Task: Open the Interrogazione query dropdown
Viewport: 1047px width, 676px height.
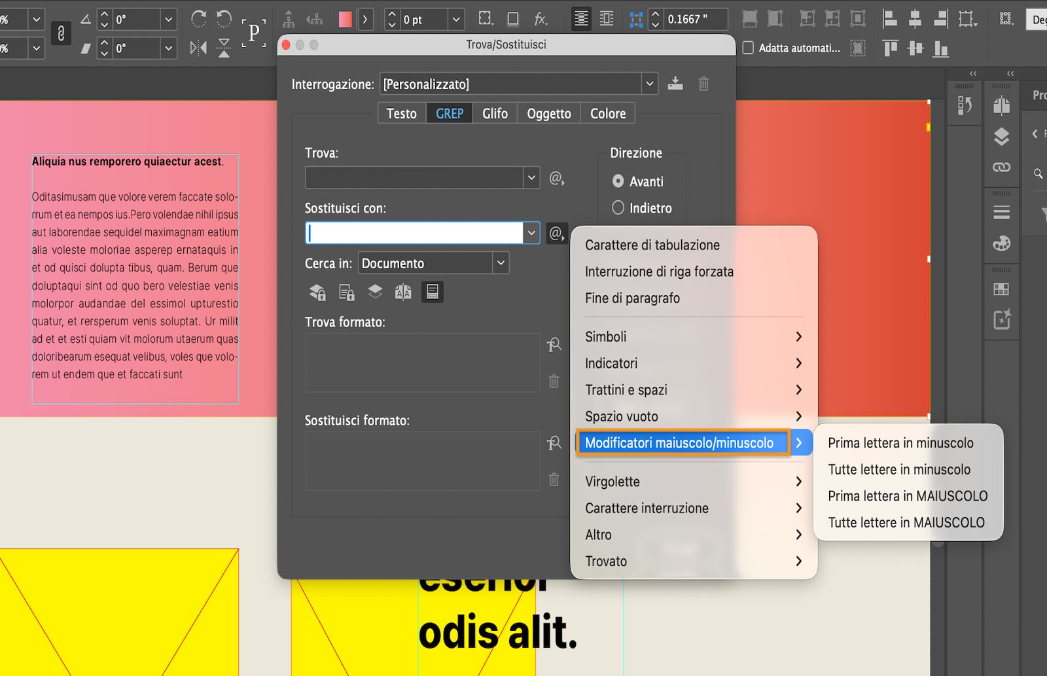Action: (x=649, y=84)
